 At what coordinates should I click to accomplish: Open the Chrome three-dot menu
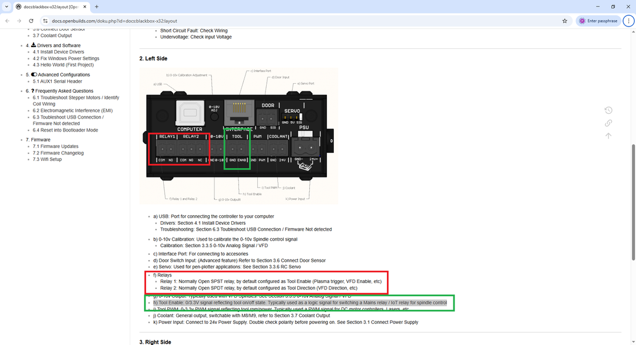pyautogui.click(x=628, y=21)
